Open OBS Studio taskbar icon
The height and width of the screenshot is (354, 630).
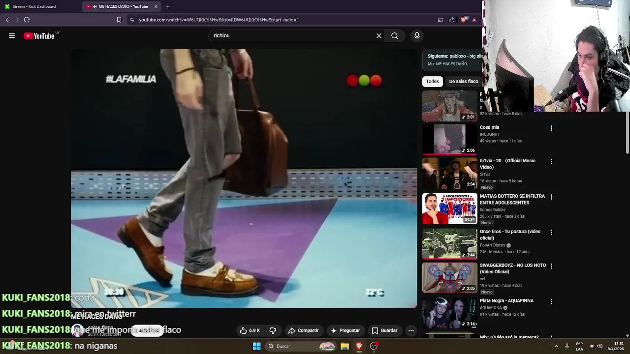pos(374,346)
